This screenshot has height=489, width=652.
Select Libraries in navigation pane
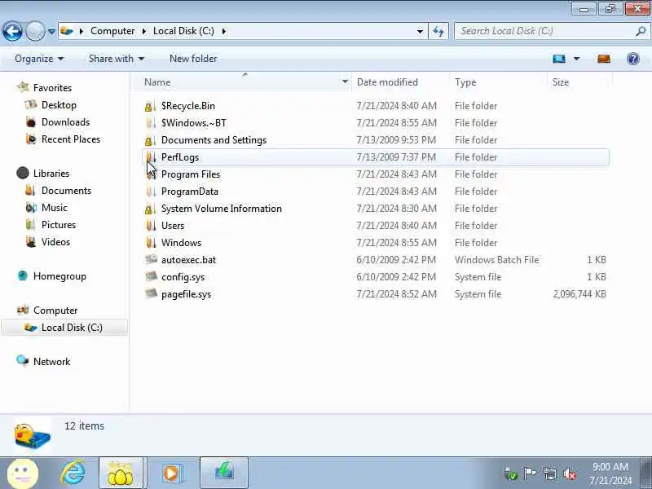coord(51,173)
